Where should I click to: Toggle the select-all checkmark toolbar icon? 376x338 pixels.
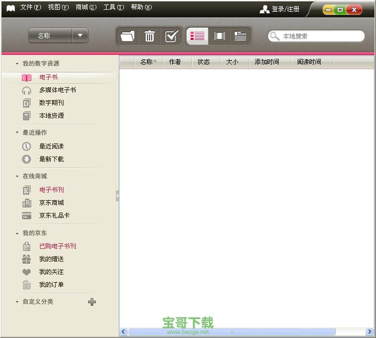click(172, 36)
